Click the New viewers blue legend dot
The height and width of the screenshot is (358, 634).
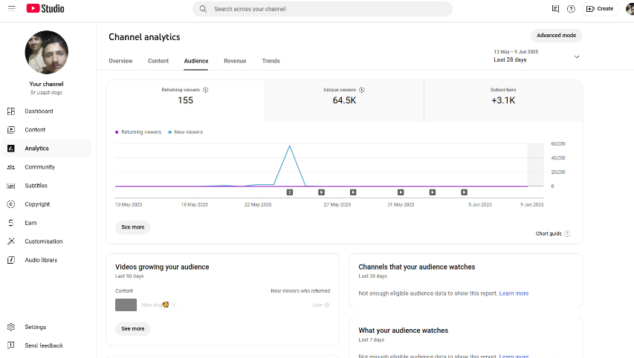pos(170,132)
